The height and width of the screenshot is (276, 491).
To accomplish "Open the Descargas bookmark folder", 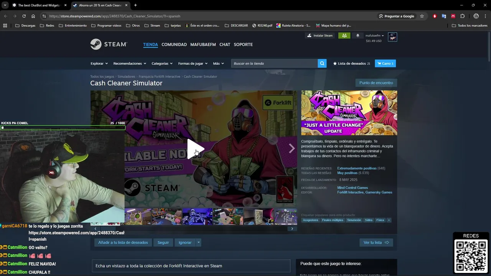I will tap(25, 26).
